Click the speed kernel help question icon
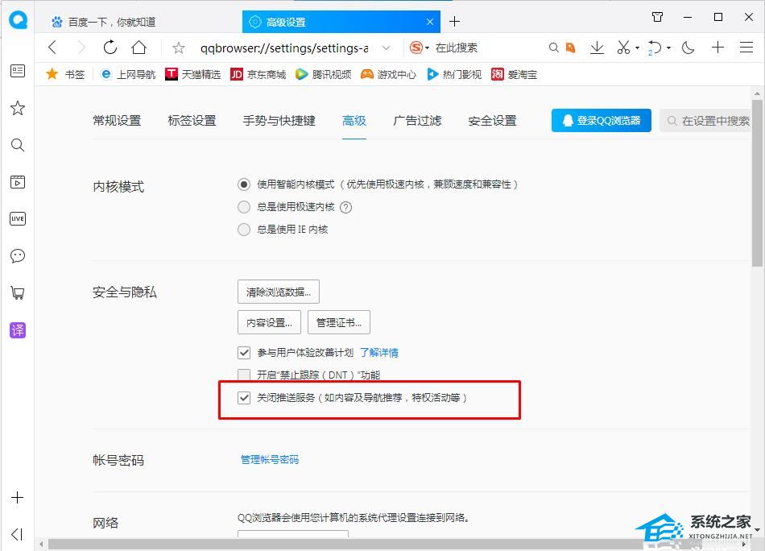The image size is (765, 551). 346,207
